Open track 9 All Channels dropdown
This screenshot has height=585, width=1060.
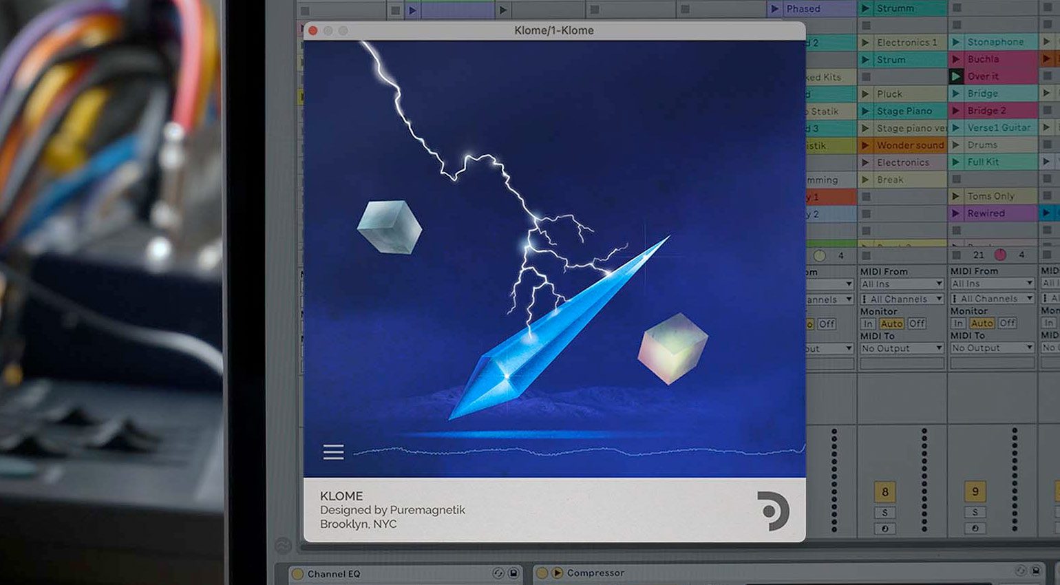click(x=993, y=299)
